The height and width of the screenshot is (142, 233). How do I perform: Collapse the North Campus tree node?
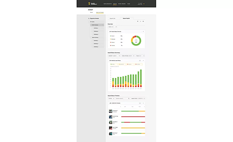coord(103,25)
